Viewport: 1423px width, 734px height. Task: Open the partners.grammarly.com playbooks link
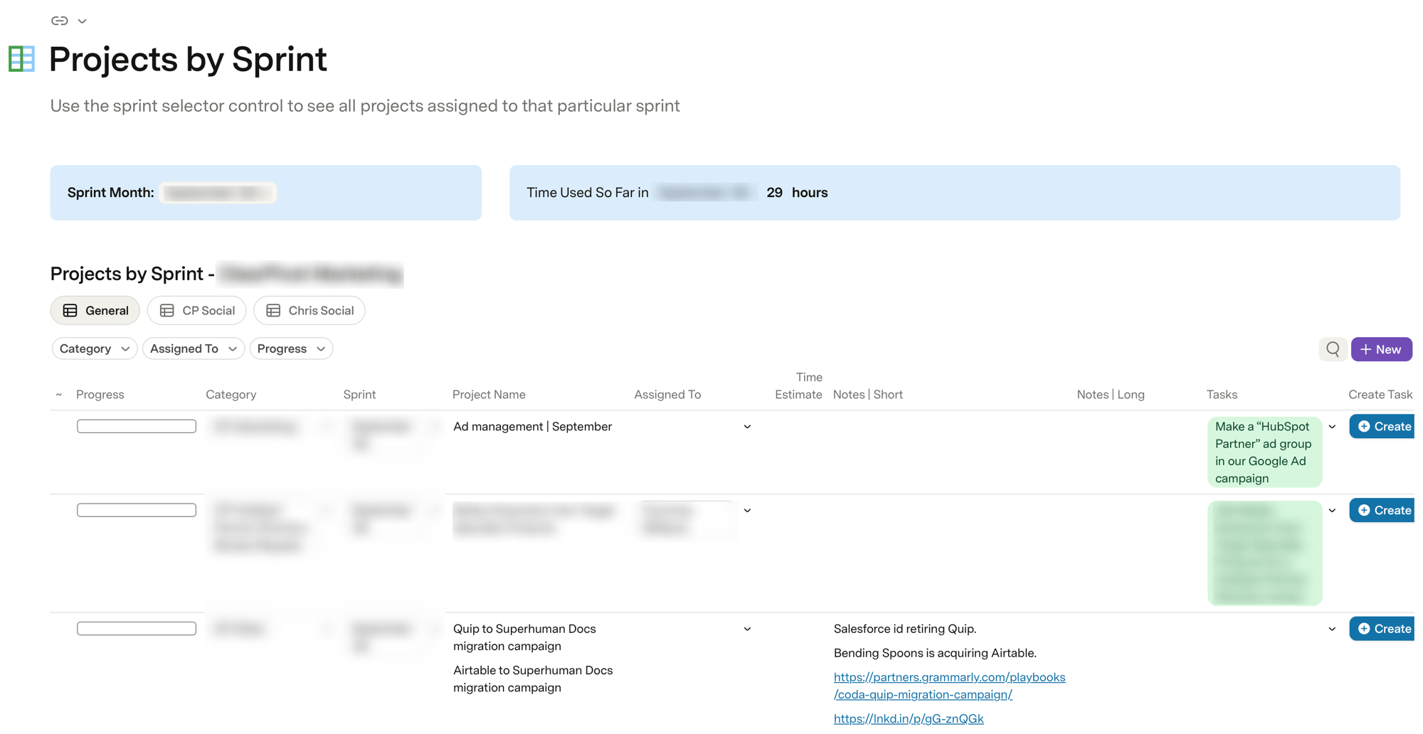[x=949, y=686]
